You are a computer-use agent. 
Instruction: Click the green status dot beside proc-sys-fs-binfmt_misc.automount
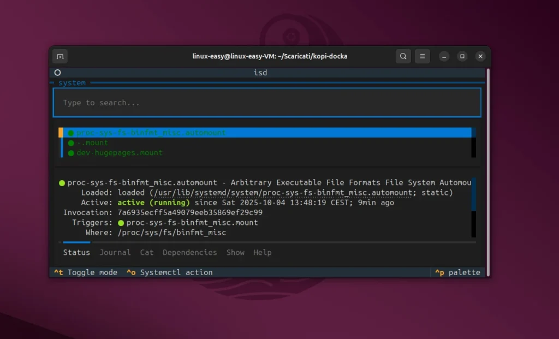click(x=70, y=132)
